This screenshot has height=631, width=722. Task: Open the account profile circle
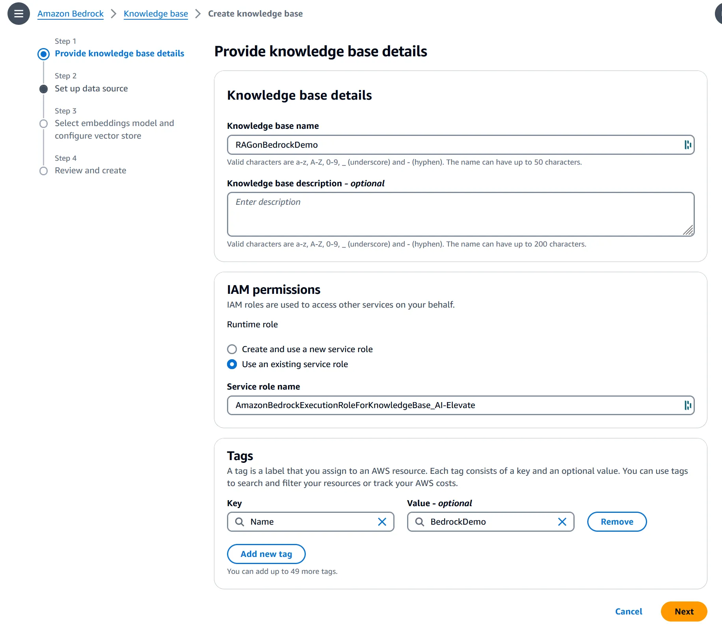click(719, 13)
